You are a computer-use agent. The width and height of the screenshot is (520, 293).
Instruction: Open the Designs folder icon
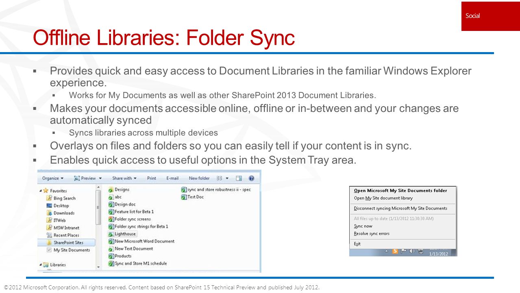[x=111, y=190]
